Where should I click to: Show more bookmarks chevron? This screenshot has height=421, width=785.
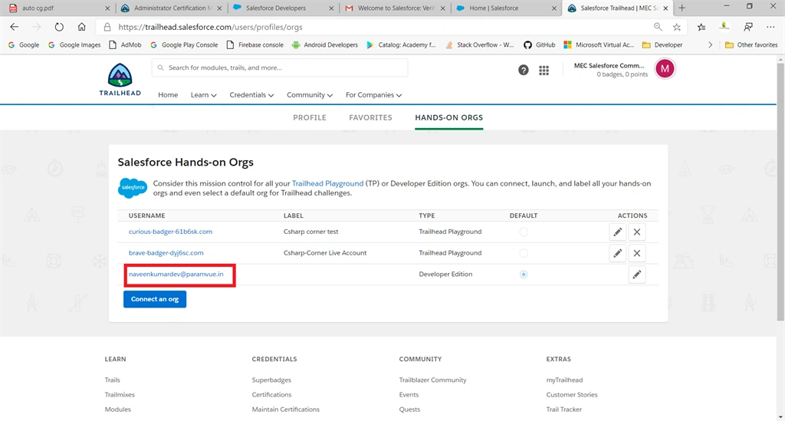click(x=710, y=44)
